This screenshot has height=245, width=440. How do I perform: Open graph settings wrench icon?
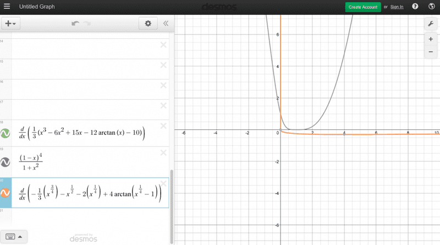431,24
